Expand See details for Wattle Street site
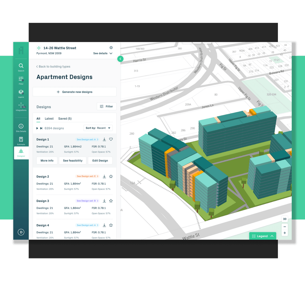The height and width of the screenshot is (287, 305). [x=103, y=53]
